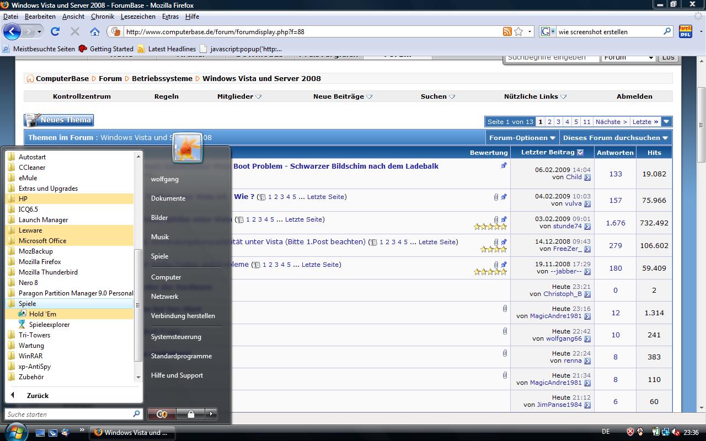706x441 pixels.
Task: Open the Firefox home page icon
Action: pos(95,32)
